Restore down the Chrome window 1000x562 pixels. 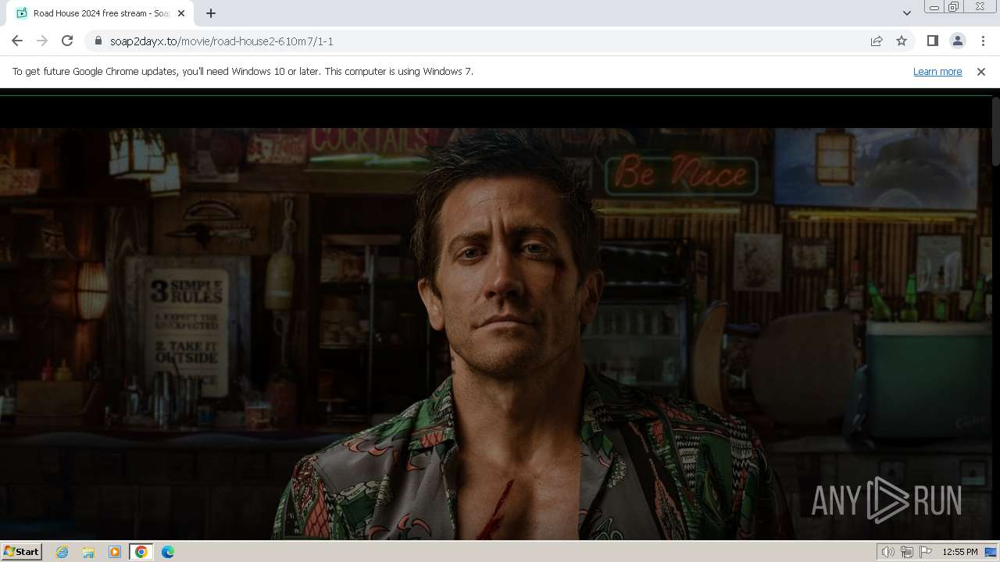tap(954, 7)
